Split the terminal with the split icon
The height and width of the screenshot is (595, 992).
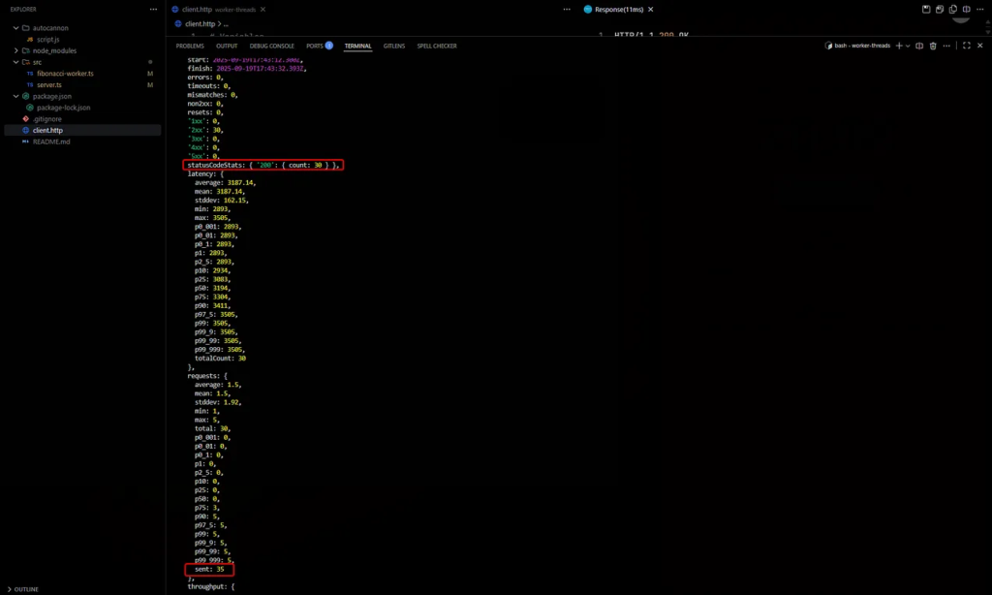pos(920,46)
